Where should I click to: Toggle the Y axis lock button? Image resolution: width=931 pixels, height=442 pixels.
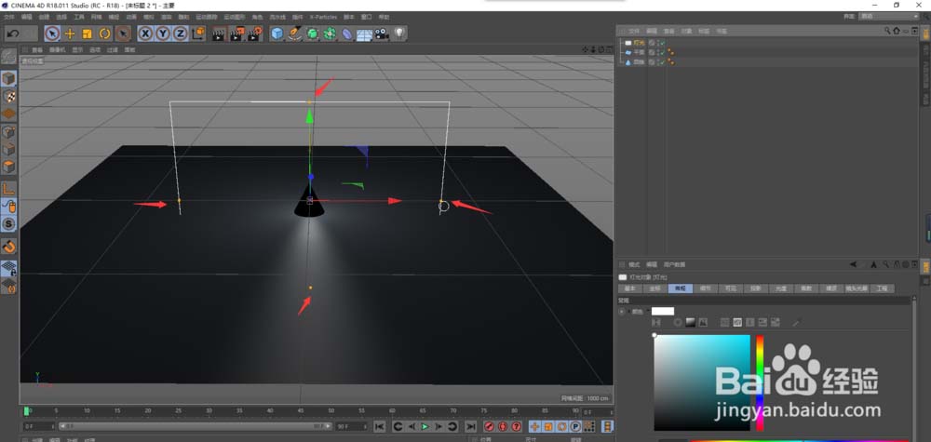pos(163,33)
